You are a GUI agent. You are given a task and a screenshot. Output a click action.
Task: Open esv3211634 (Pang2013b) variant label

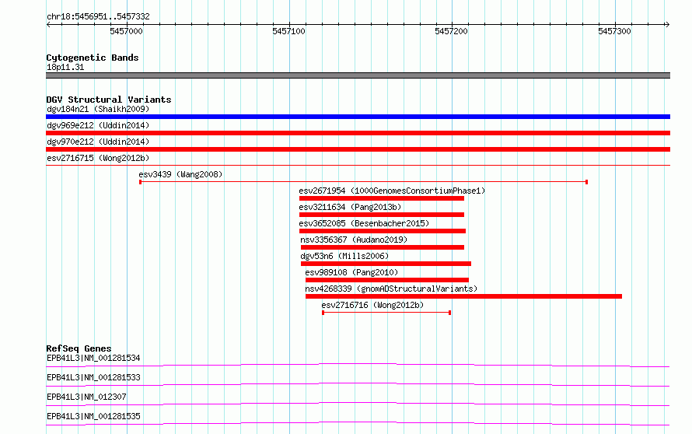(x=350, y=207)
